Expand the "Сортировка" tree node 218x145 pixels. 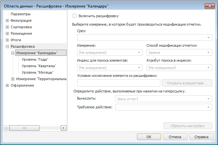pos(7,27)
